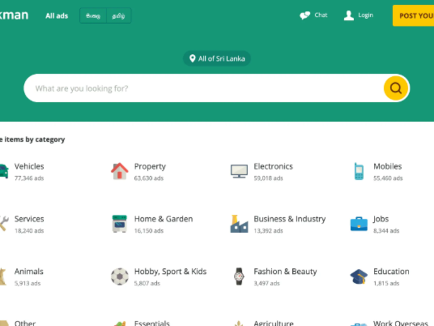This screenshot has width=434, height=326.
Task: Click the Jobs briefcase icon
Action: tap(359, 223)
